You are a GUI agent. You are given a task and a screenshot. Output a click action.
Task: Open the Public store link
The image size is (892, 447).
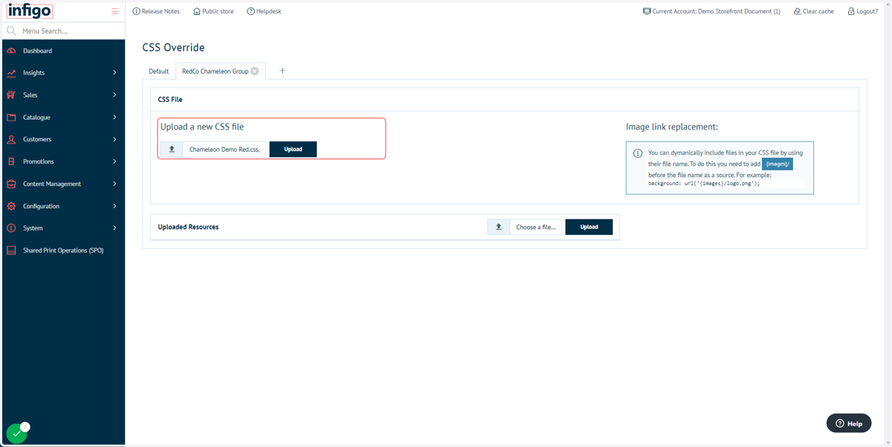click(x=213, y=11)
